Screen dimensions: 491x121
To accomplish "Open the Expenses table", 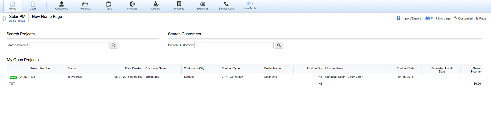I will 203,6.
